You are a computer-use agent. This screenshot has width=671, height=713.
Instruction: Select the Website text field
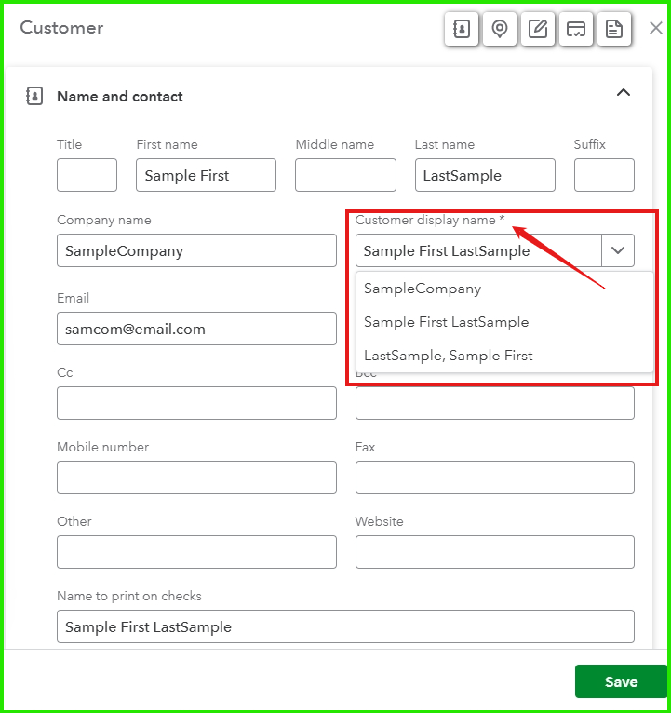494,552
